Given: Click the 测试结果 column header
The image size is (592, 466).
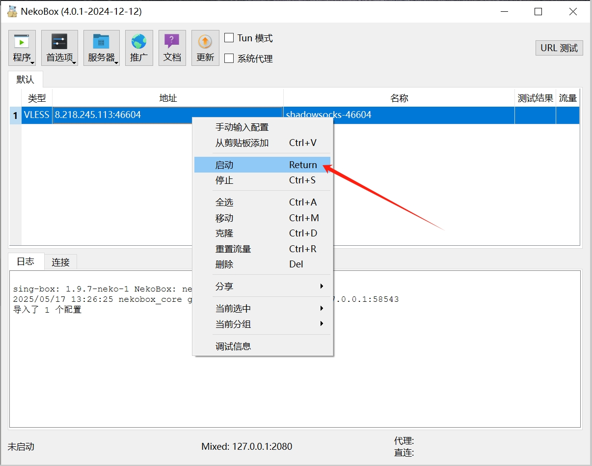Looking at the screenshot, I should pos(535,98).
